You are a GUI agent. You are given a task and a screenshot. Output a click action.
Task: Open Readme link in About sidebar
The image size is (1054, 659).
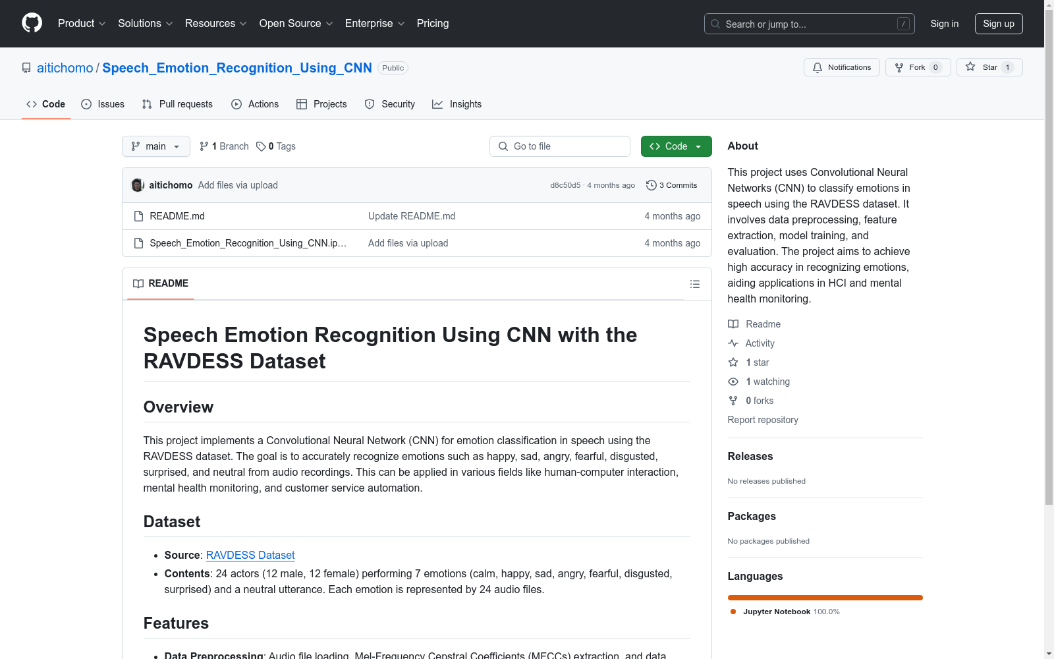pos(754,324)
